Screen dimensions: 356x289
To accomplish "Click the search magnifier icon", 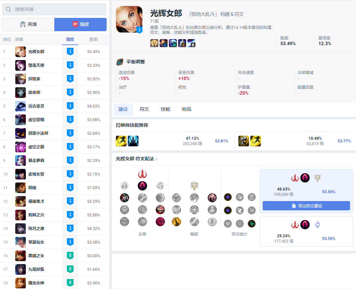I will pos(9,9).
